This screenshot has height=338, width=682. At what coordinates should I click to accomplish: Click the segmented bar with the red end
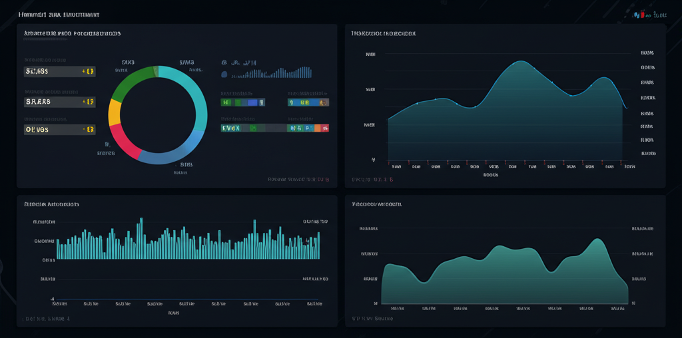(x=308, y=127)
